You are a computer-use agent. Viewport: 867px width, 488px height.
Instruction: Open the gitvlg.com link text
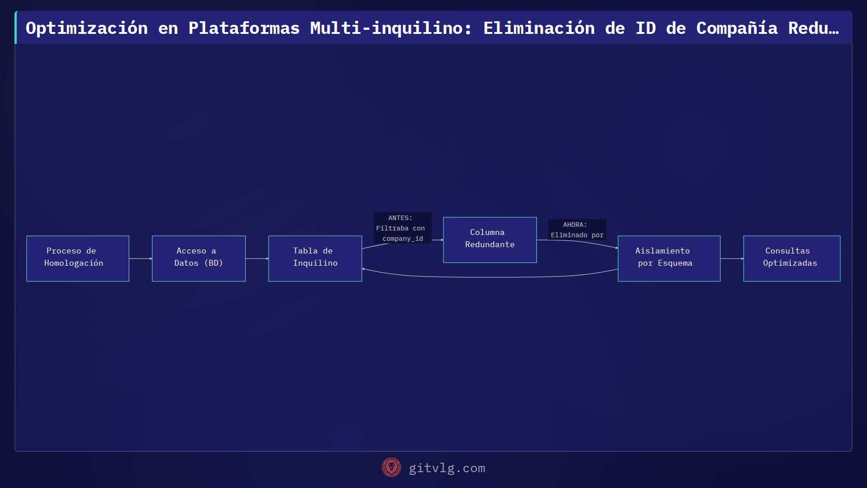447,468
